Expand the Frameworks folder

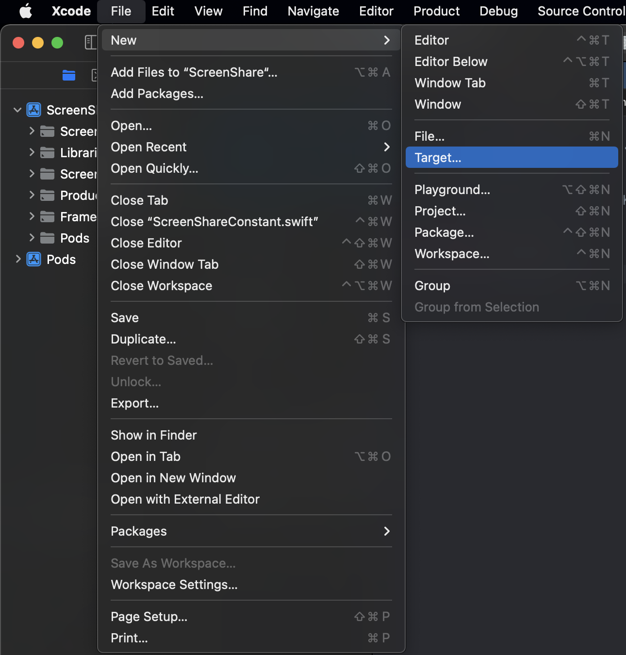[32, 216]
